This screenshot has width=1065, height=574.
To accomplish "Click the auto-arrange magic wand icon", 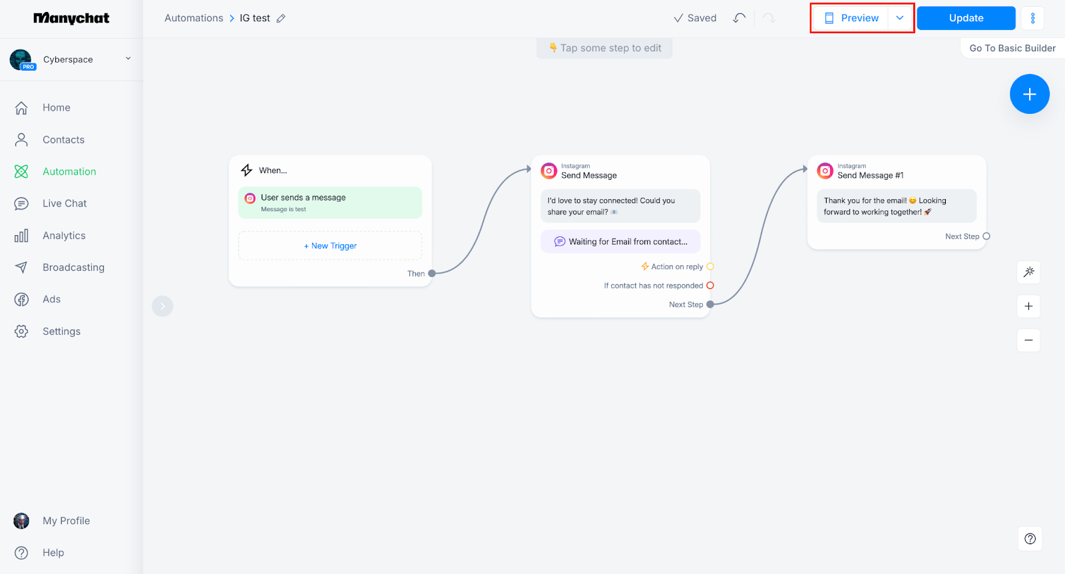I will point(1028,272).
